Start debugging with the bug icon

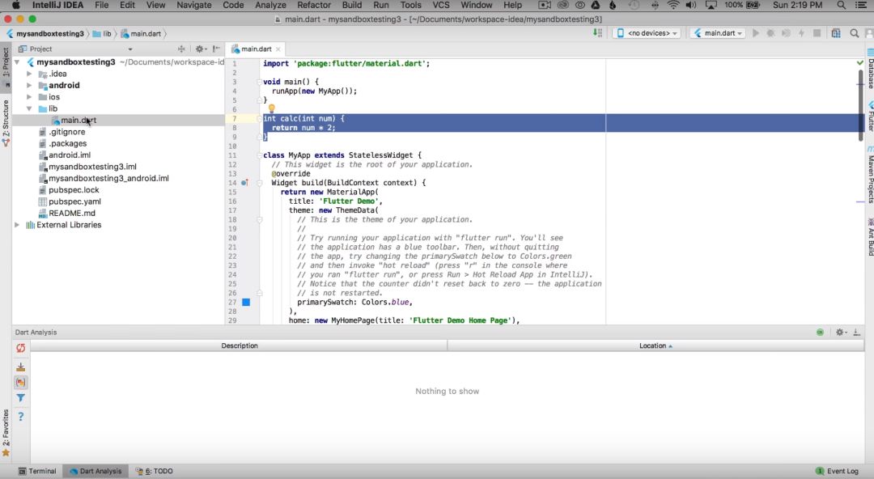[x=771, y=33]
